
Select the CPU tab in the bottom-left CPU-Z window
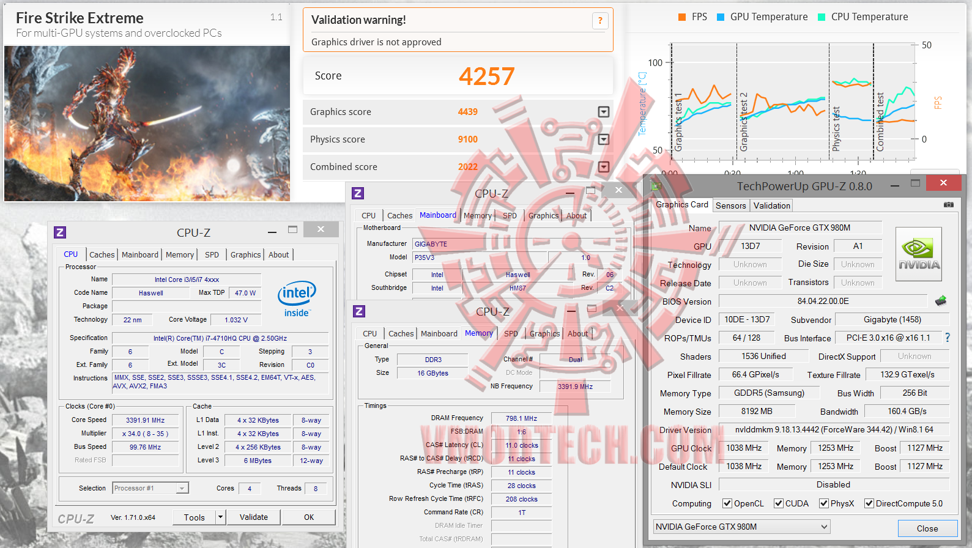(x=71, y=254)
